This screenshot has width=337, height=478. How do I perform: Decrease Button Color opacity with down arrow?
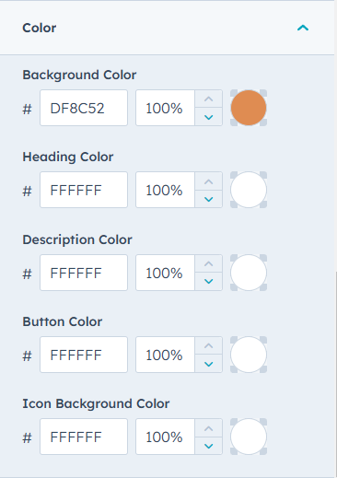tap(209, 364)
